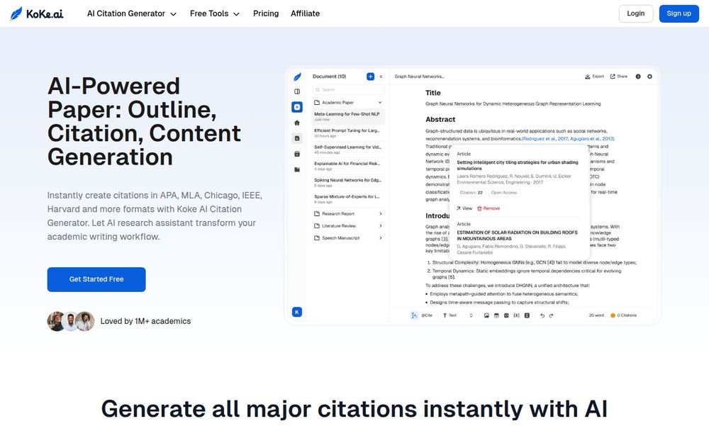
Task: Open Spiking Neural Networks for Edg document
Action: [348, 182]
